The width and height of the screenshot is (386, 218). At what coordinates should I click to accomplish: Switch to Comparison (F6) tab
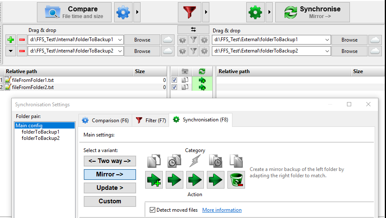click(106, 121)
